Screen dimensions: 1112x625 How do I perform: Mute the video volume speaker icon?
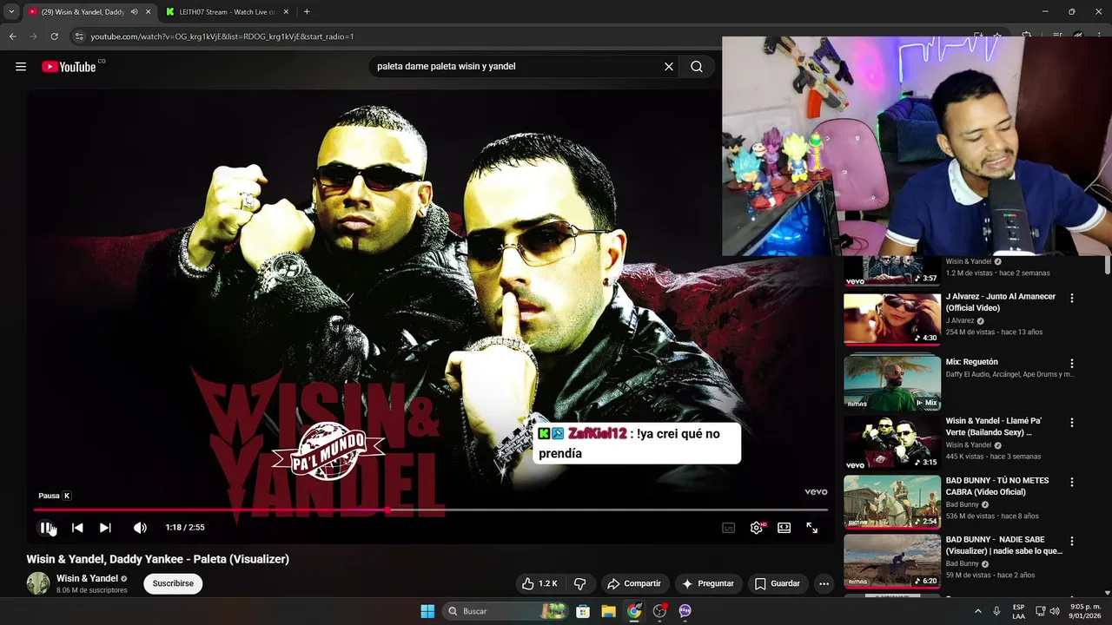(x=140, y=527)
